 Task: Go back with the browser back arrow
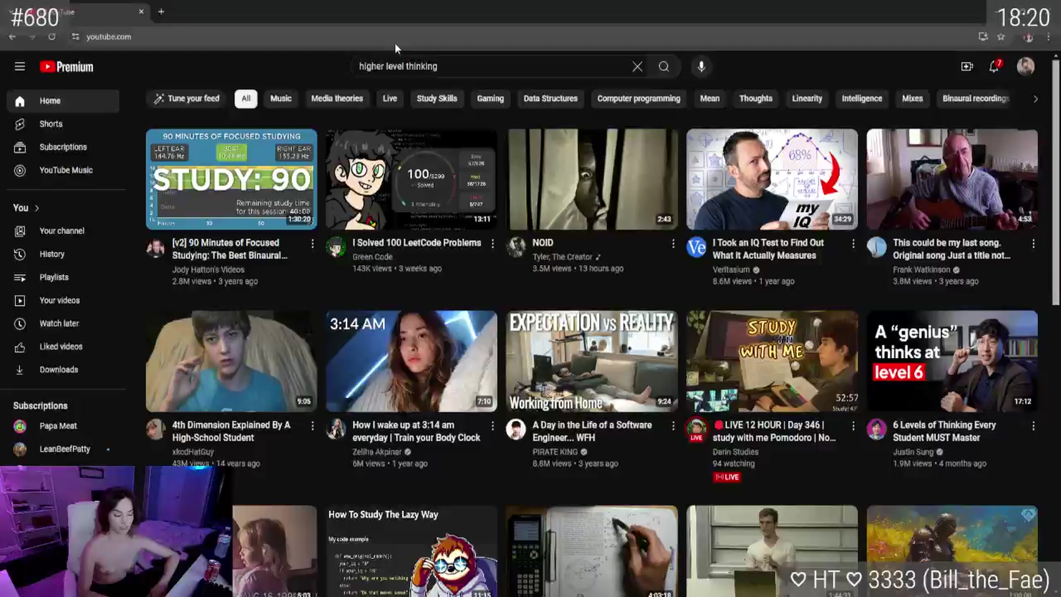[12, 36]
